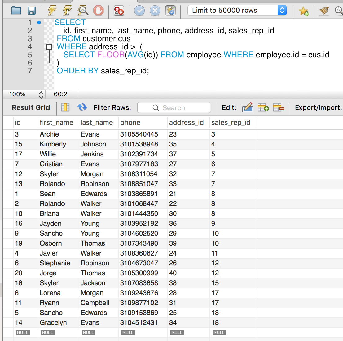Select the first name Gracelyn cell
343x341 pixels.
click(x=59, y=323)
